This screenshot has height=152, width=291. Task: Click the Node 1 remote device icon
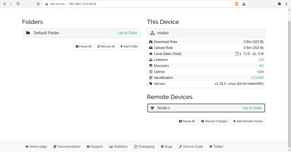point(152,108)
